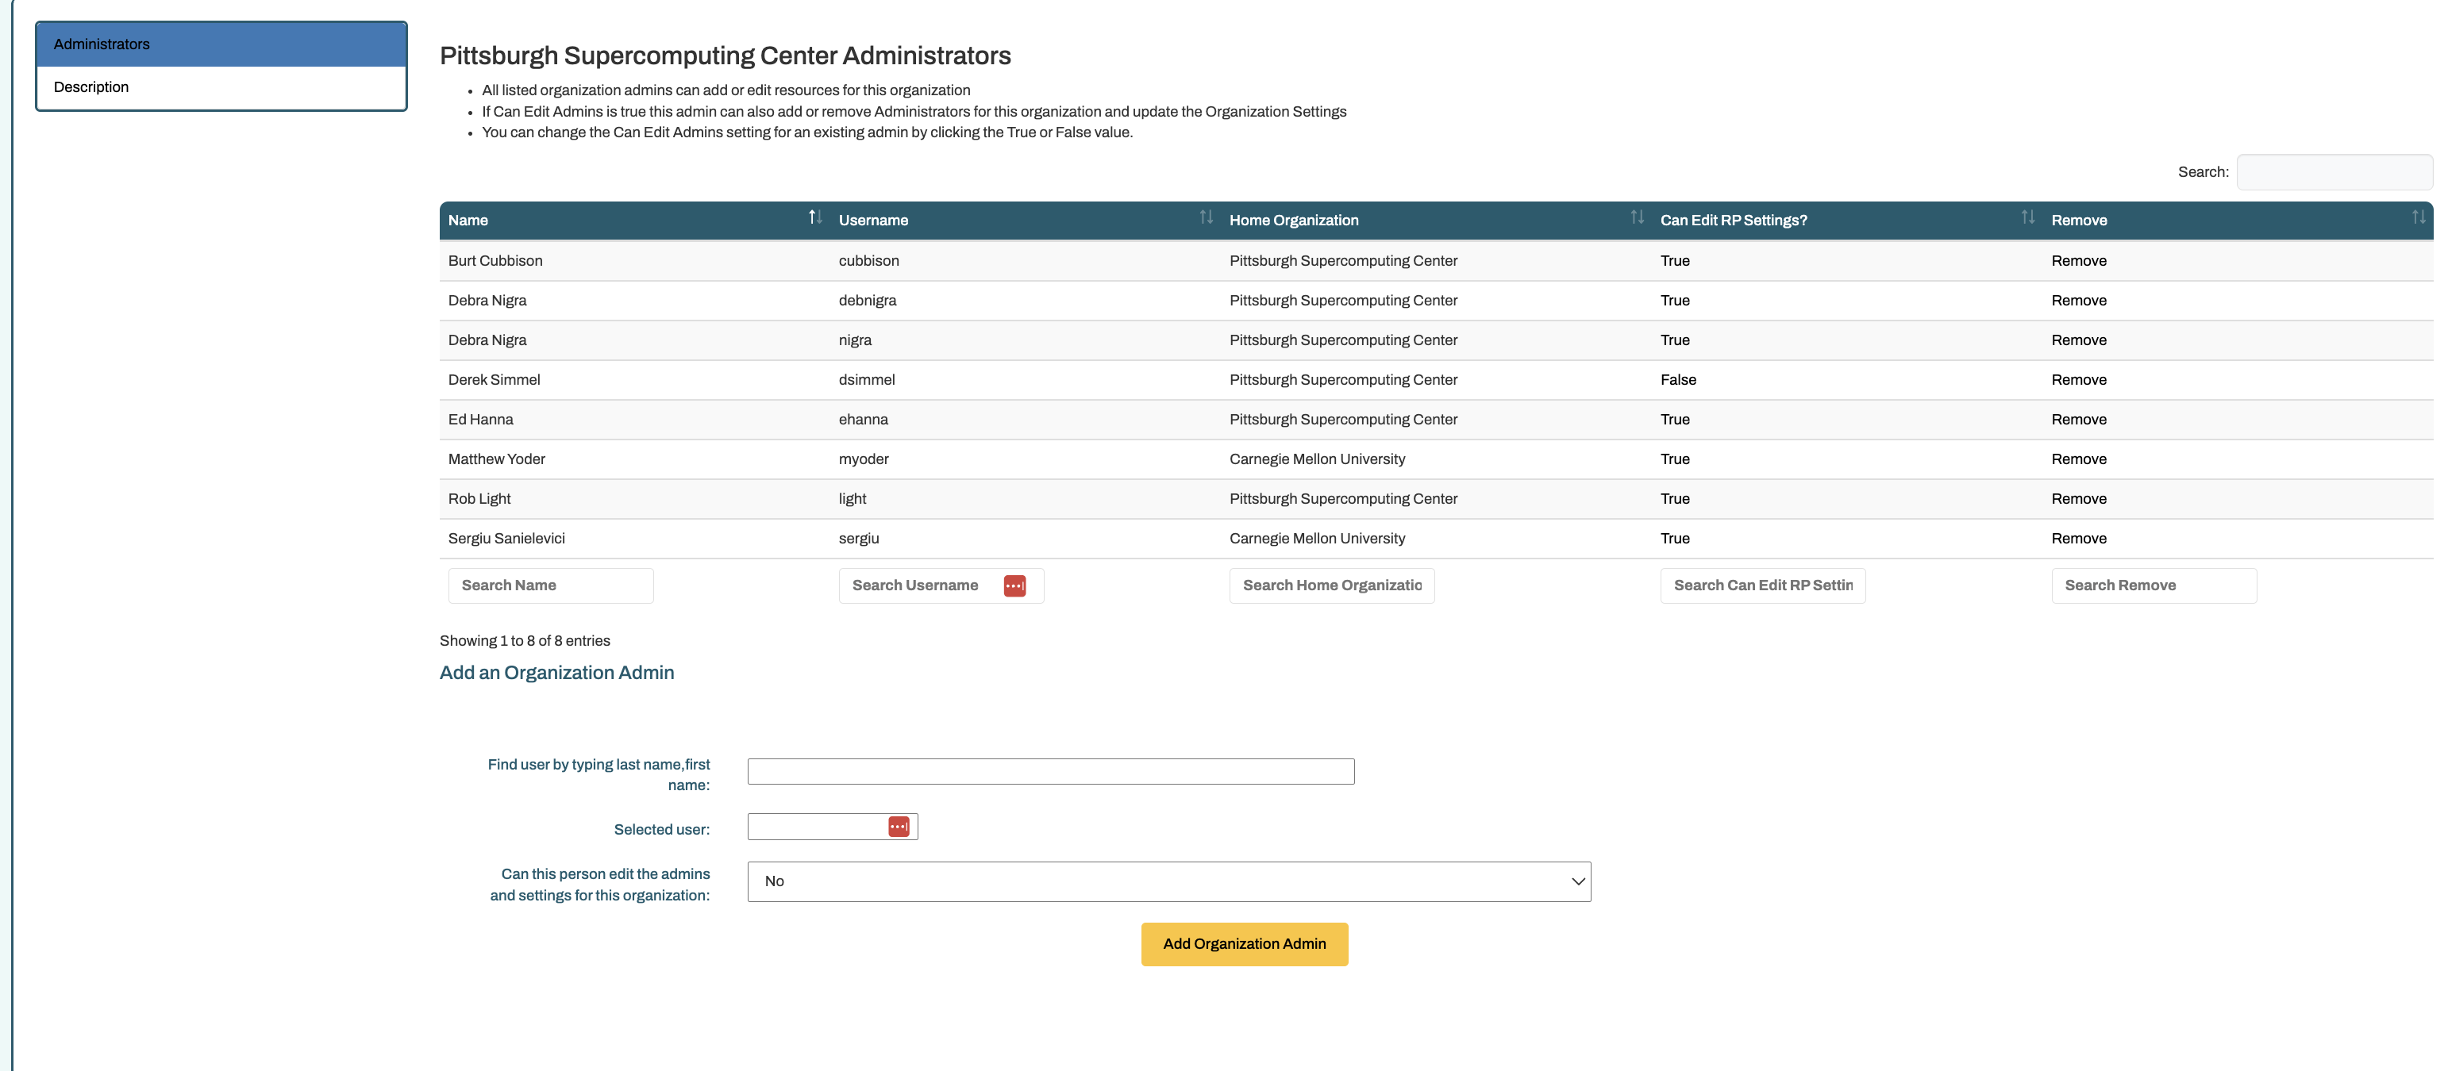Remove the nigra username admin entry
This screenshot has height=1071, width=2448.
pos(2078,340)
